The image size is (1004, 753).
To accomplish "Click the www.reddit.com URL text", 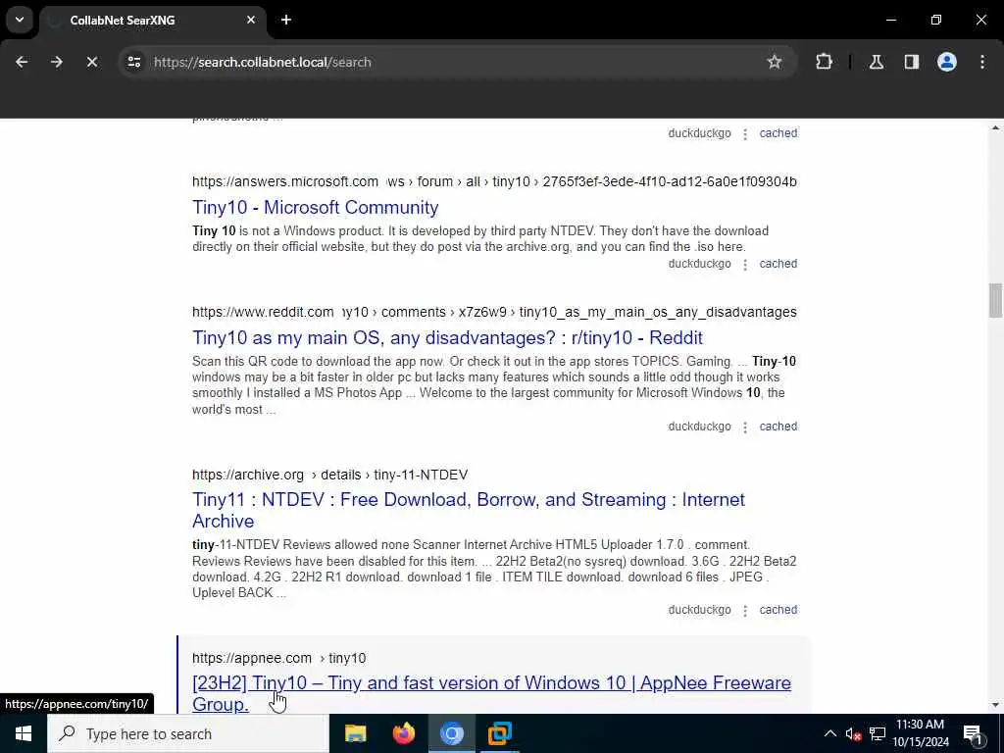I will [x=263, y=313].
